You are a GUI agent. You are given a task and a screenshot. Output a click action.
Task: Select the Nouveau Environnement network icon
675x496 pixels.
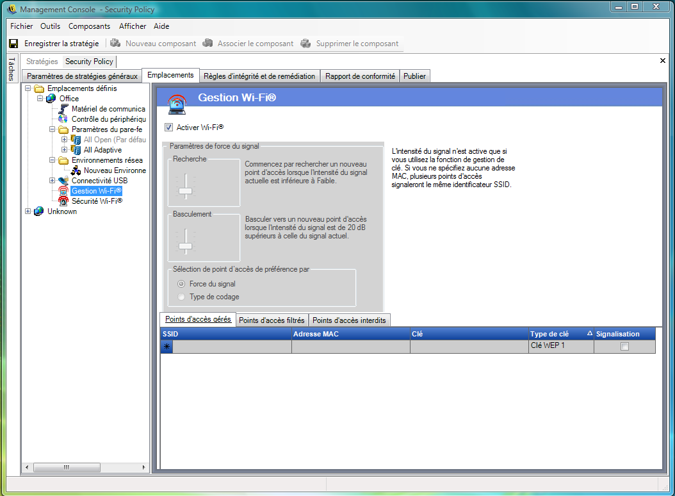pyautogui.click(x=76, y=170)
